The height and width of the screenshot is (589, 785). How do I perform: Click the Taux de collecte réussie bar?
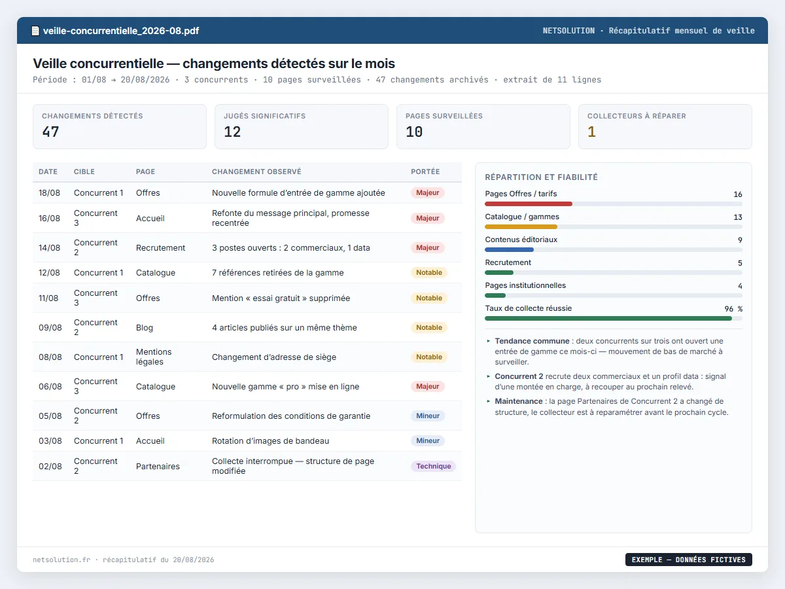point(608,318)
